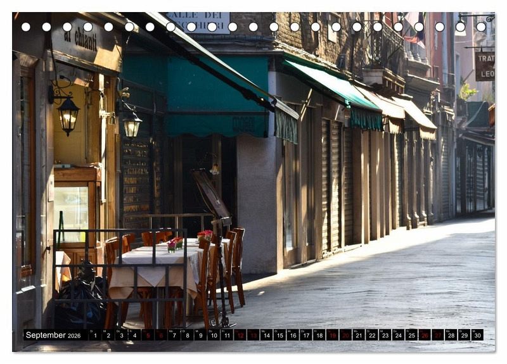The height and width of the screenshot is (364, 507).
Task: Click the TRATTORIA sign at top right
Action: tap(485, 66)
